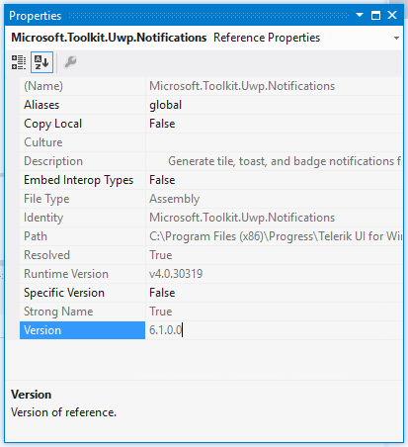The image size is (408, 447).
Task: Close the Properties panel
Action: tap(392, 15)
